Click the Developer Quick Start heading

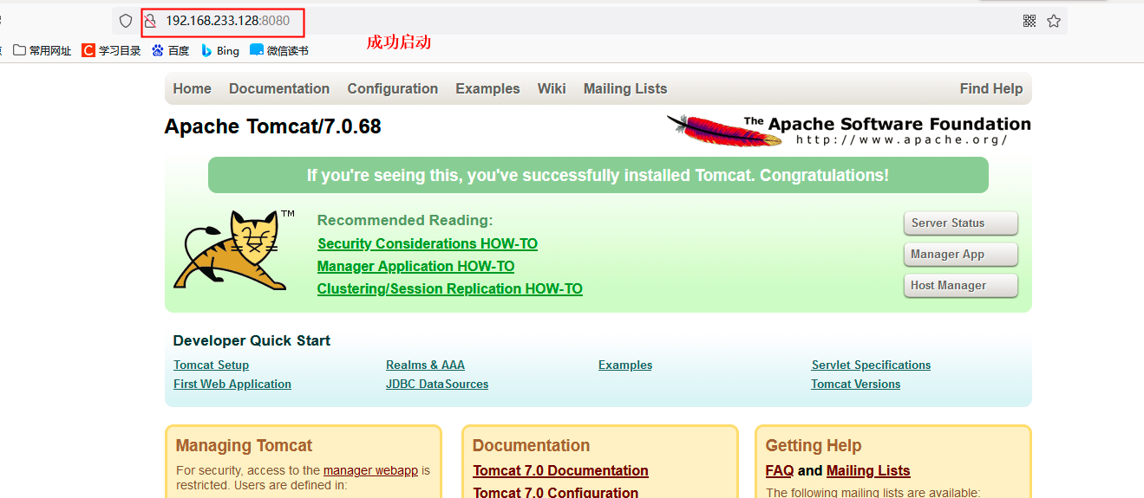pos(252,341)
